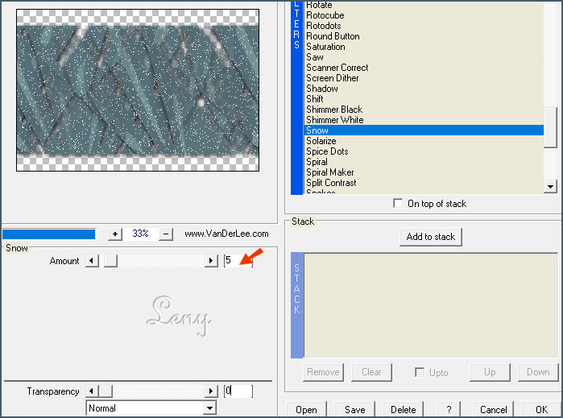Image resolution: width=563 pixels, height=418 pixels.
Task: Click the zoom out minus button
Action: coord(166,234)
